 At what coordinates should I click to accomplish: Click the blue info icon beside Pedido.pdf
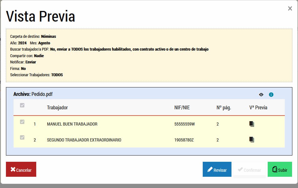click(271, 95)
